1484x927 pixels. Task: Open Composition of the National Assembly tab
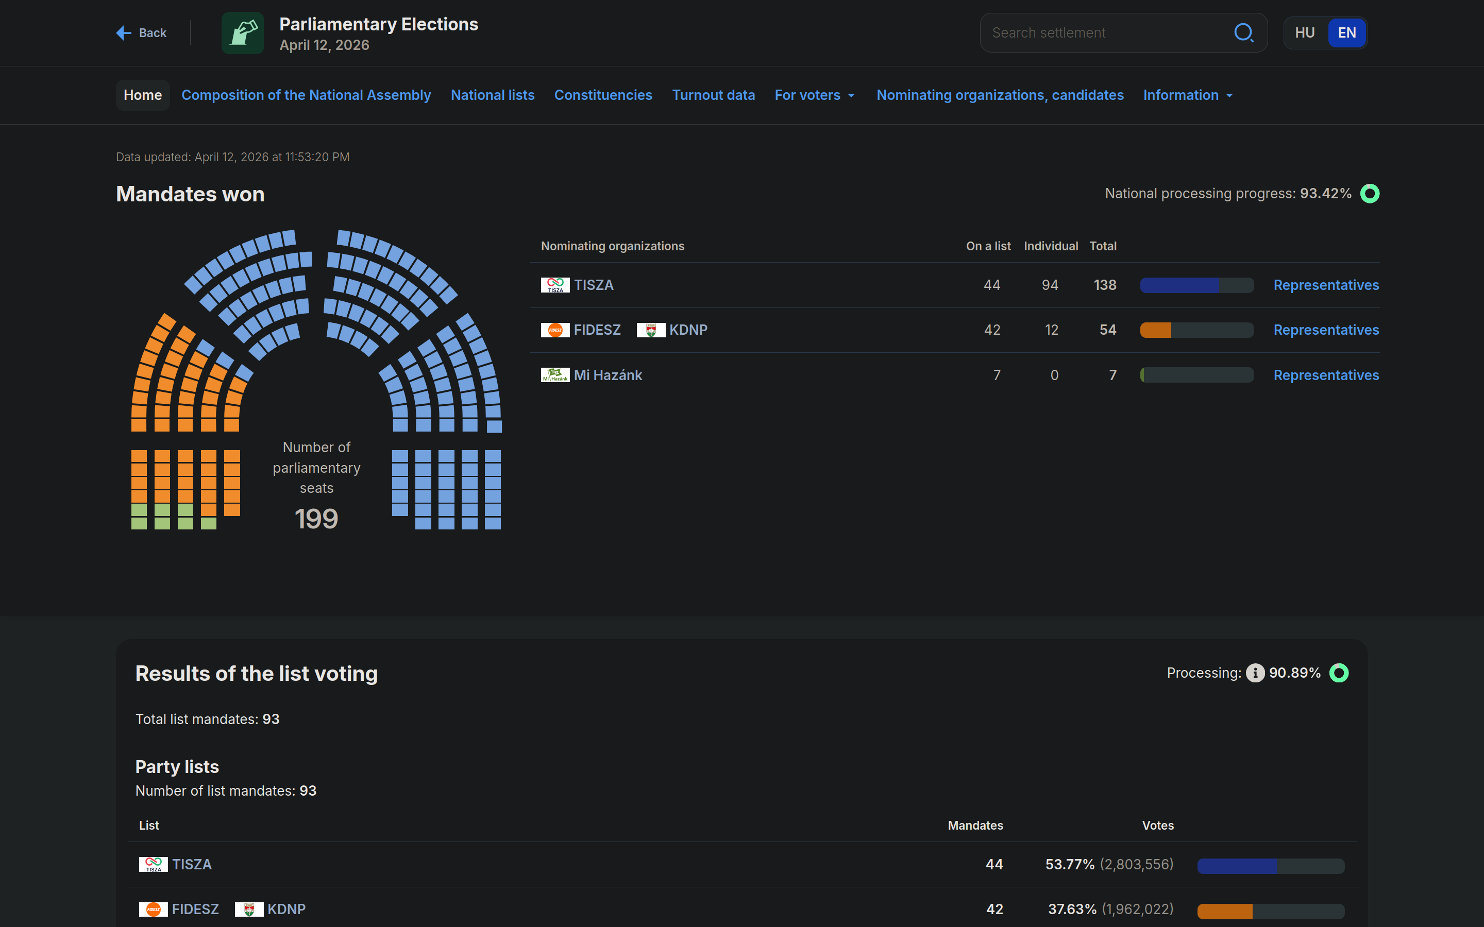coord(306,95)
